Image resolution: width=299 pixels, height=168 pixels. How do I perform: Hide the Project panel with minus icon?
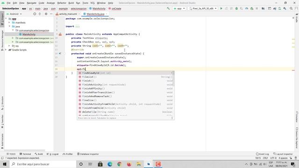click(51, 14)
